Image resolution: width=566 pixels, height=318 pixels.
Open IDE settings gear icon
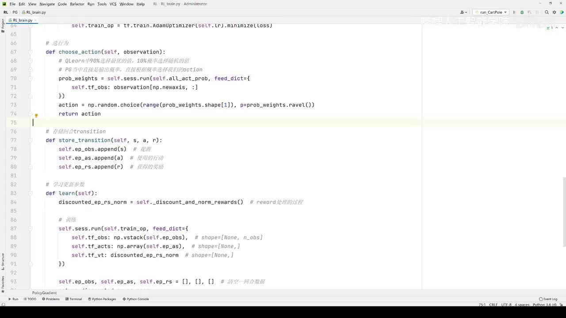click(554, 12)
